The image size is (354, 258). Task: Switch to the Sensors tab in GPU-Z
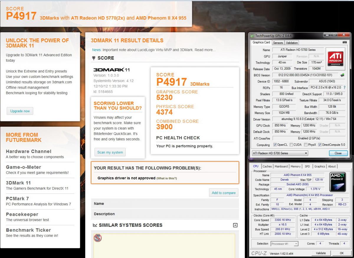278,43
